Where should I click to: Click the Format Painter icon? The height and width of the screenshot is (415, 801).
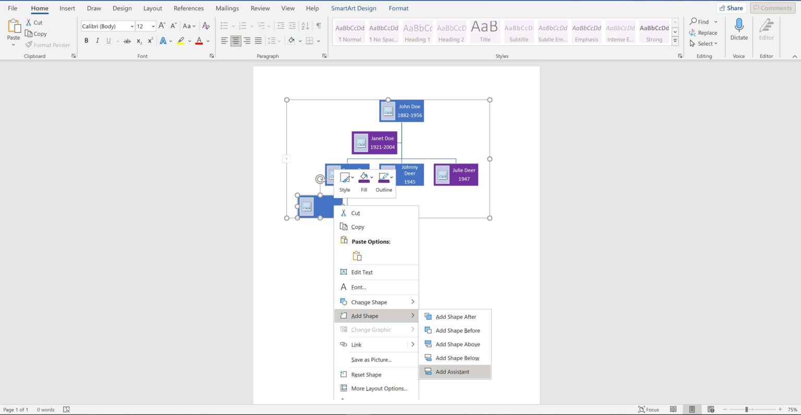pyautogui.click(x=29, y=45)
